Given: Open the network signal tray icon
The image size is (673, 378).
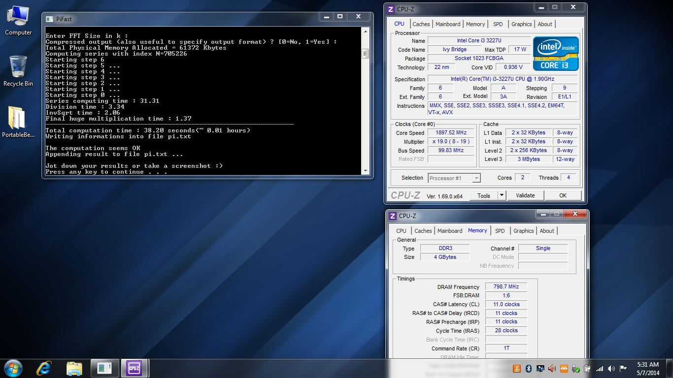Looking at the screenshot, I should (x=600, y=368).
